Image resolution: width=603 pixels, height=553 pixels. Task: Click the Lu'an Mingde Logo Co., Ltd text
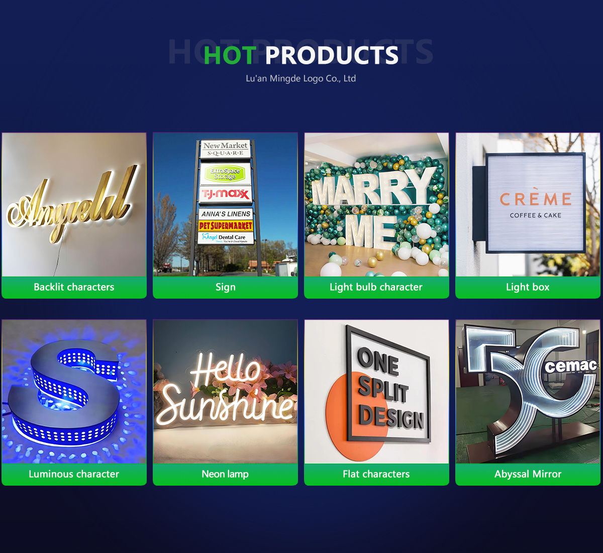point(300,78)
